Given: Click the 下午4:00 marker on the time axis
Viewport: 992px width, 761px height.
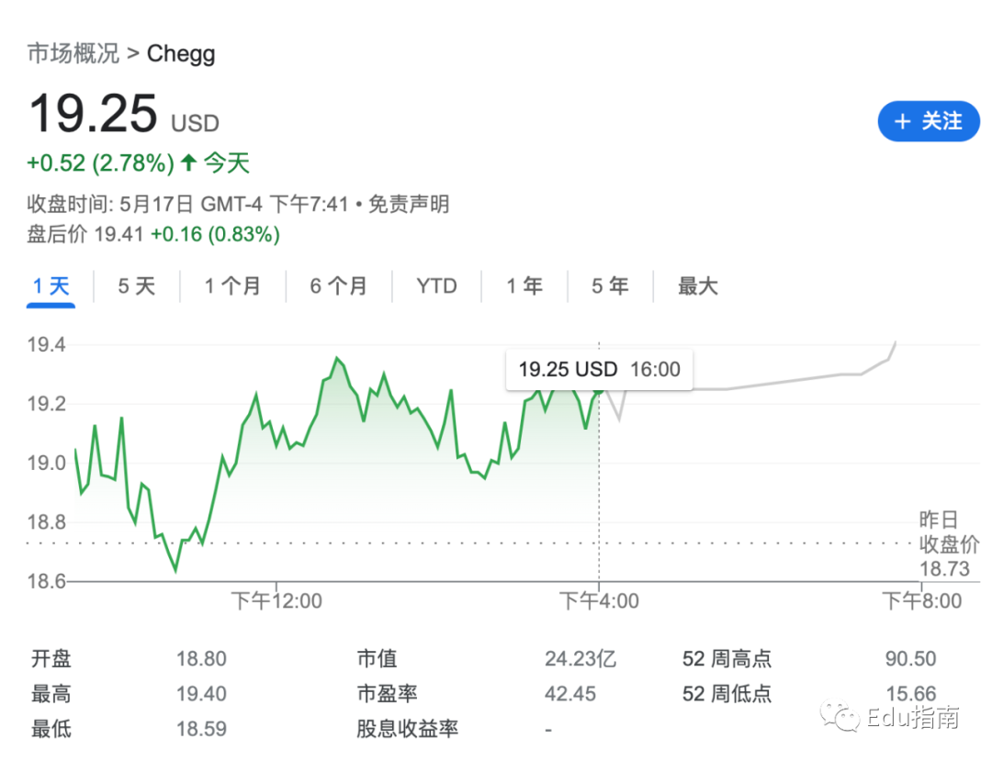Looking at the screenshot, I should (x=599, y=600).
